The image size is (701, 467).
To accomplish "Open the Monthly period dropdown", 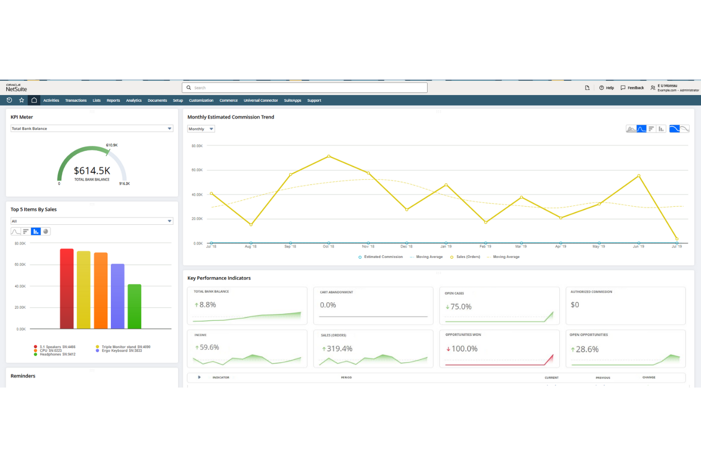I will 200,128.
